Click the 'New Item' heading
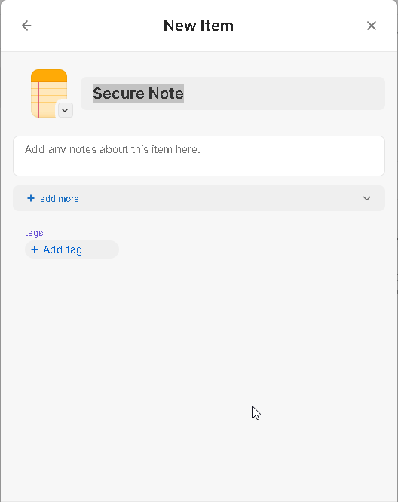Screen dimensions: 398x502 click(x=198, y=26)
